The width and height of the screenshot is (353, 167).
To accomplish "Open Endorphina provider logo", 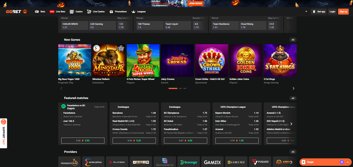I will click(x=93, y=162).
